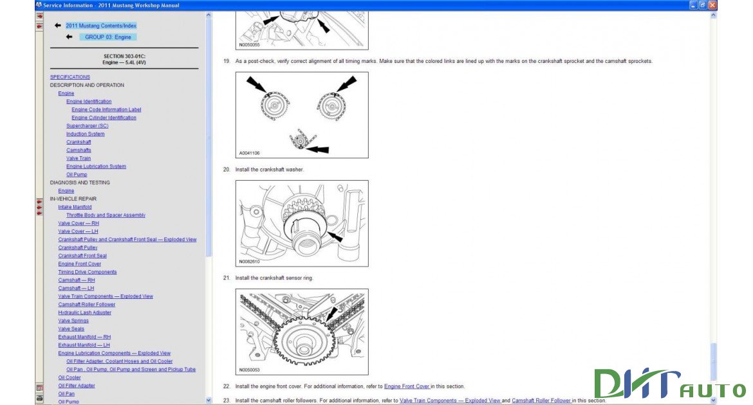
Task: Follow Valve Train Components — Exploded View in step 23
Action: (450, 401)
